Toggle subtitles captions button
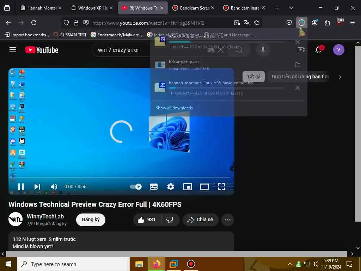361x271 pixels. click(154, 186)
